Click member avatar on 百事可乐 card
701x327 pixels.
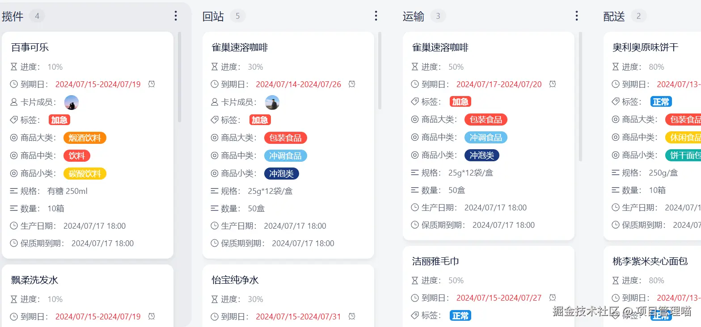pos(72,102)
